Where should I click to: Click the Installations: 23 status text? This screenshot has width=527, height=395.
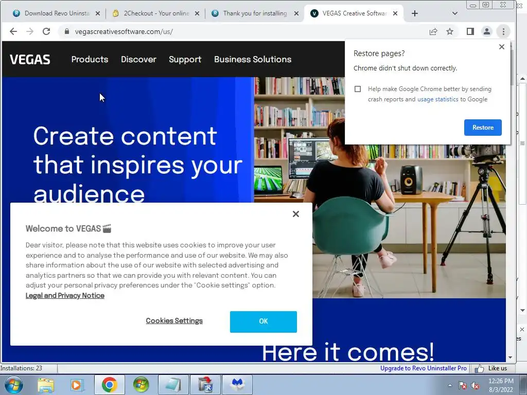[21, 368]
